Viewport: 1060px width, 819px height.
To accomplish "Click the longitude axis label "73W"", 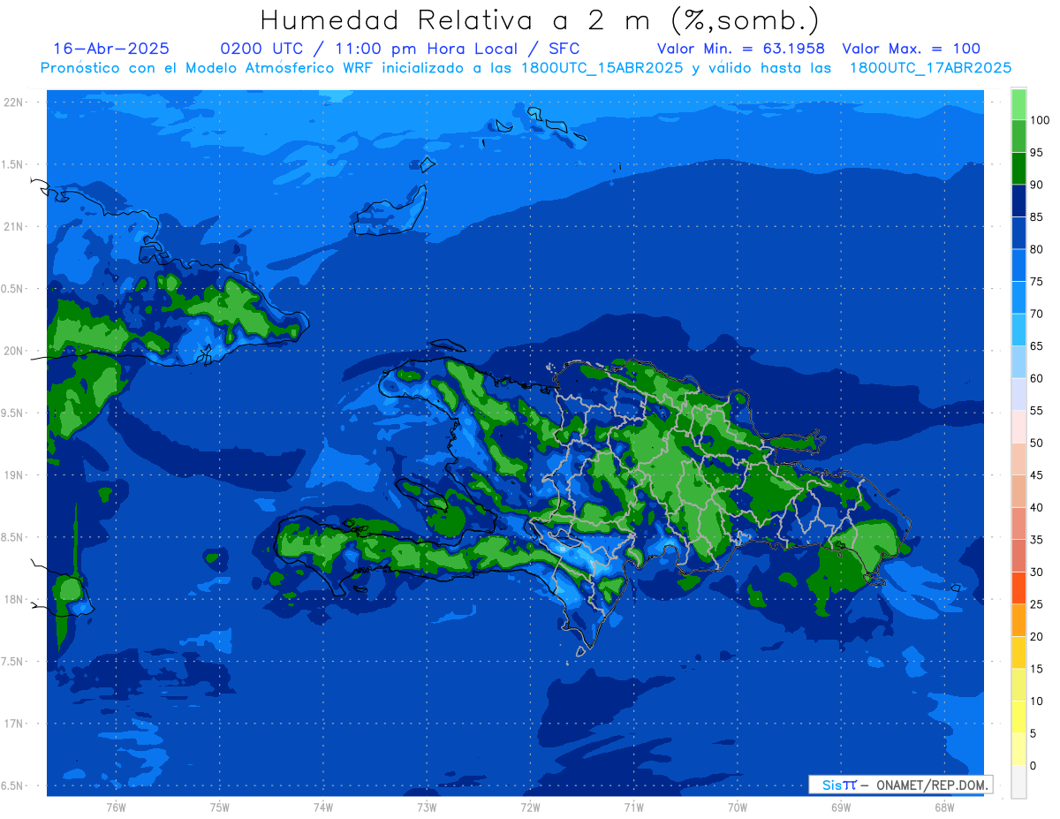I will point(427,808).
